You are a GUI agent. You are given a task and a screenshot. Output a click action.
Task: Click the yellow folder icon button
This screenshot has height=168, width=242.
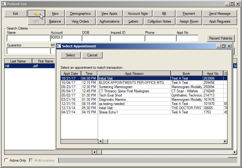click(36, 14)
